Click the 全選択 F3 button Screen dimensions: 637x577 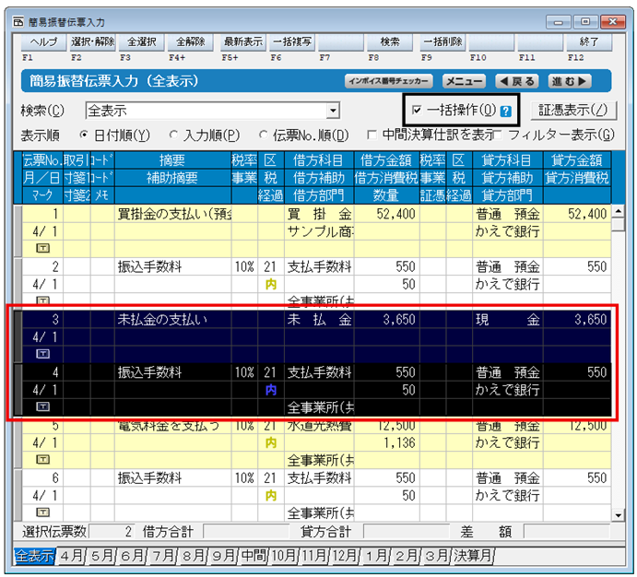[141, 41]
